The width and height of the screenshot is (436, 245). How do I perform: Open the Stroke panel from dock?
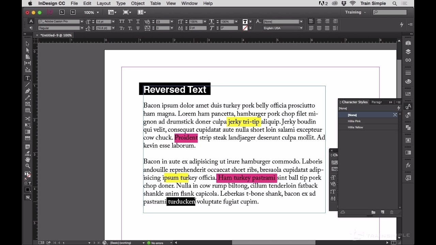(408, 73)
